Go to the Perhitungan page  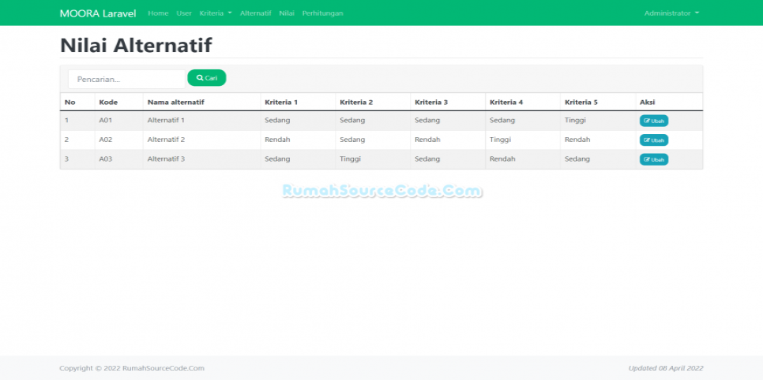pos(322,13)
